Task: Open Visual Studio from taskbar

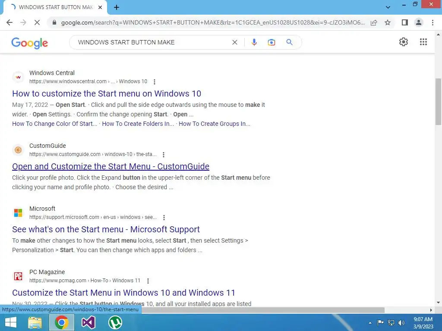Action: point(88,322)
